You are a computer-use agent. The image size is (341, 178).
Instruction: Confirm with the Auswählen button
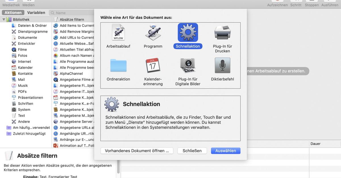tap(226, 151)
